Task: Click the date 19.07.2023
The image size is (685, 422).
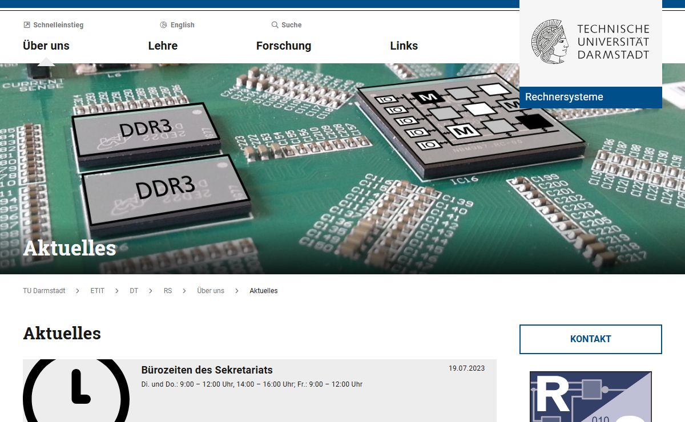Action: [x=466, y=368]
